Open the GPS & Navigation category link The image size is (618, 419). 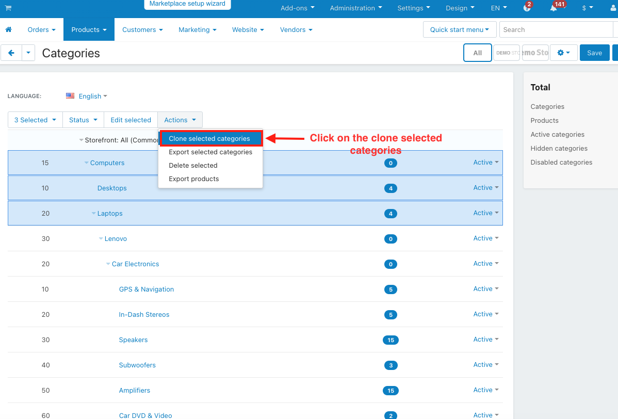click(146, 289)
